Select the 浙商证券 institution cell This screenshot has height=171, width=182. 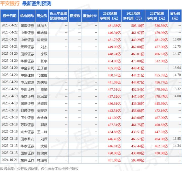tap(27, 97)
